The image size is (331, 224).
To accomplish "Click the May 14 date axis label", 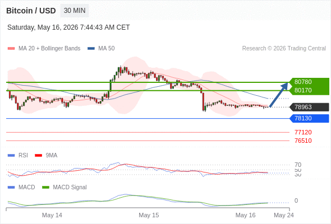I will [52, 215].
